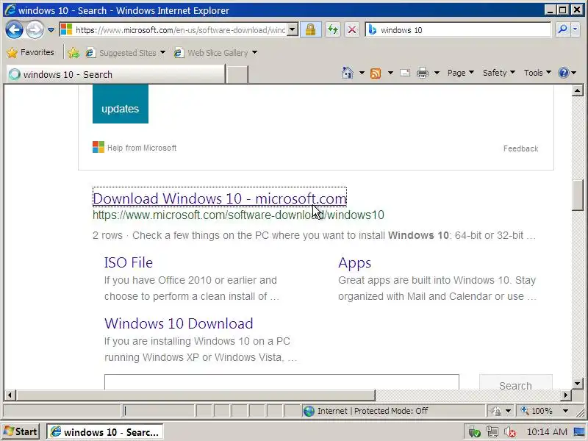Expand the Suggested Sites dropdown arrow
Screen dimensions: 588x441
coord(162,52)
